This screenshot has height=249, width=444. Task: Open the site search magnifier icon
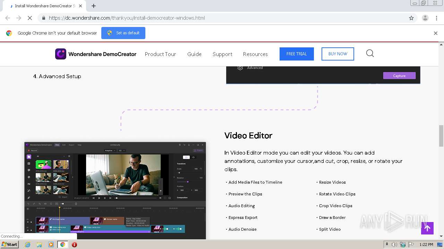coord(370,53)
